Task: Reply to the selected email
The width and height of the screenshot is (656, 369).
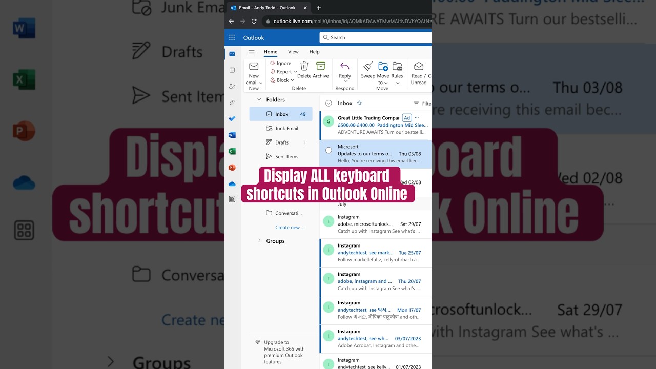Action: [345, 70]
